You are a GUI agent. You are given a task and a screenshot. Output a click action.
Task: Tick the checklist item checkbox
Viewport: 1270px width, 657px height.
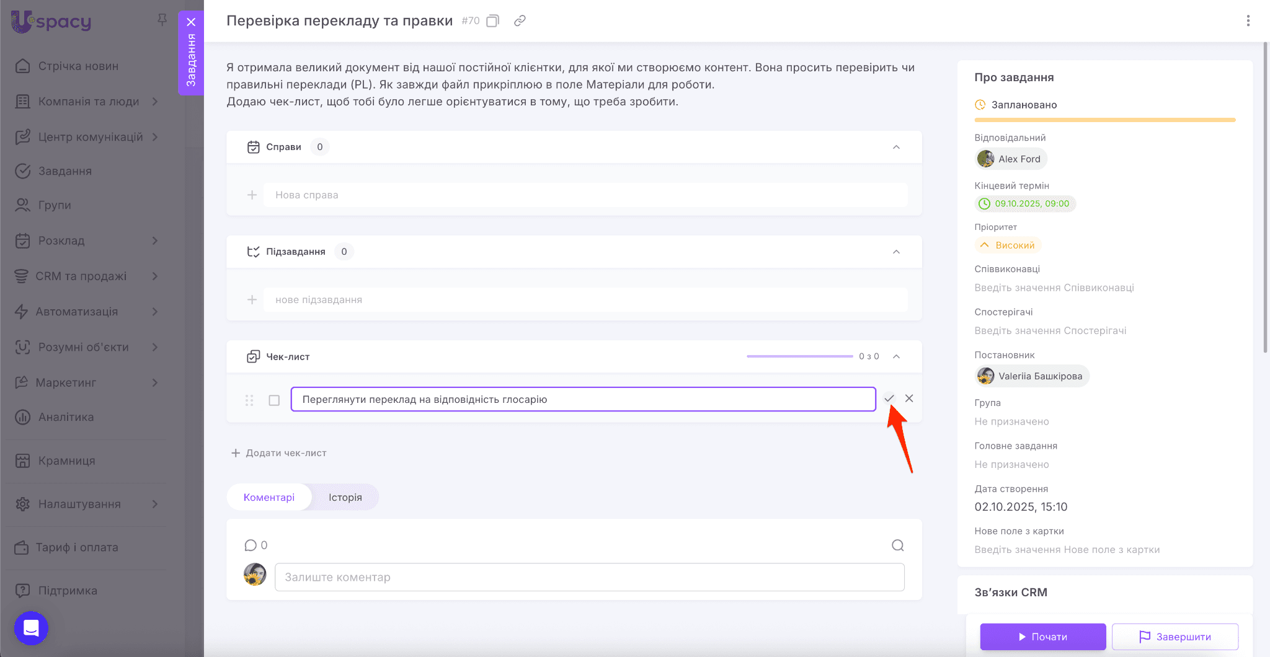click(274, 400)
